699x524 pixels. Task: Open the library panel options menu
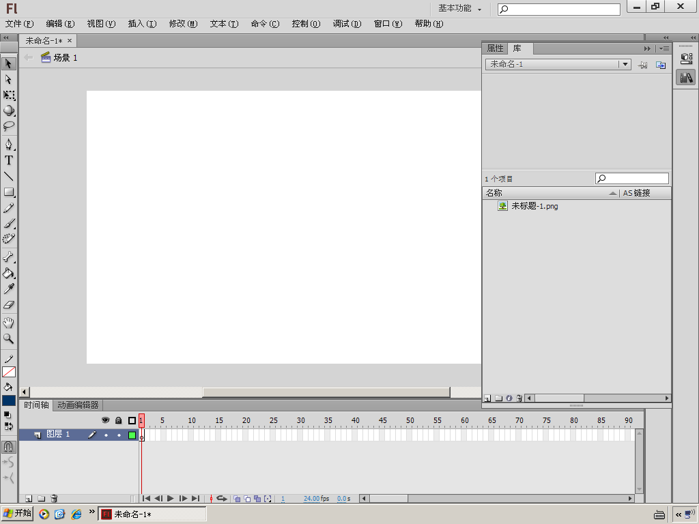coord(664,48)
